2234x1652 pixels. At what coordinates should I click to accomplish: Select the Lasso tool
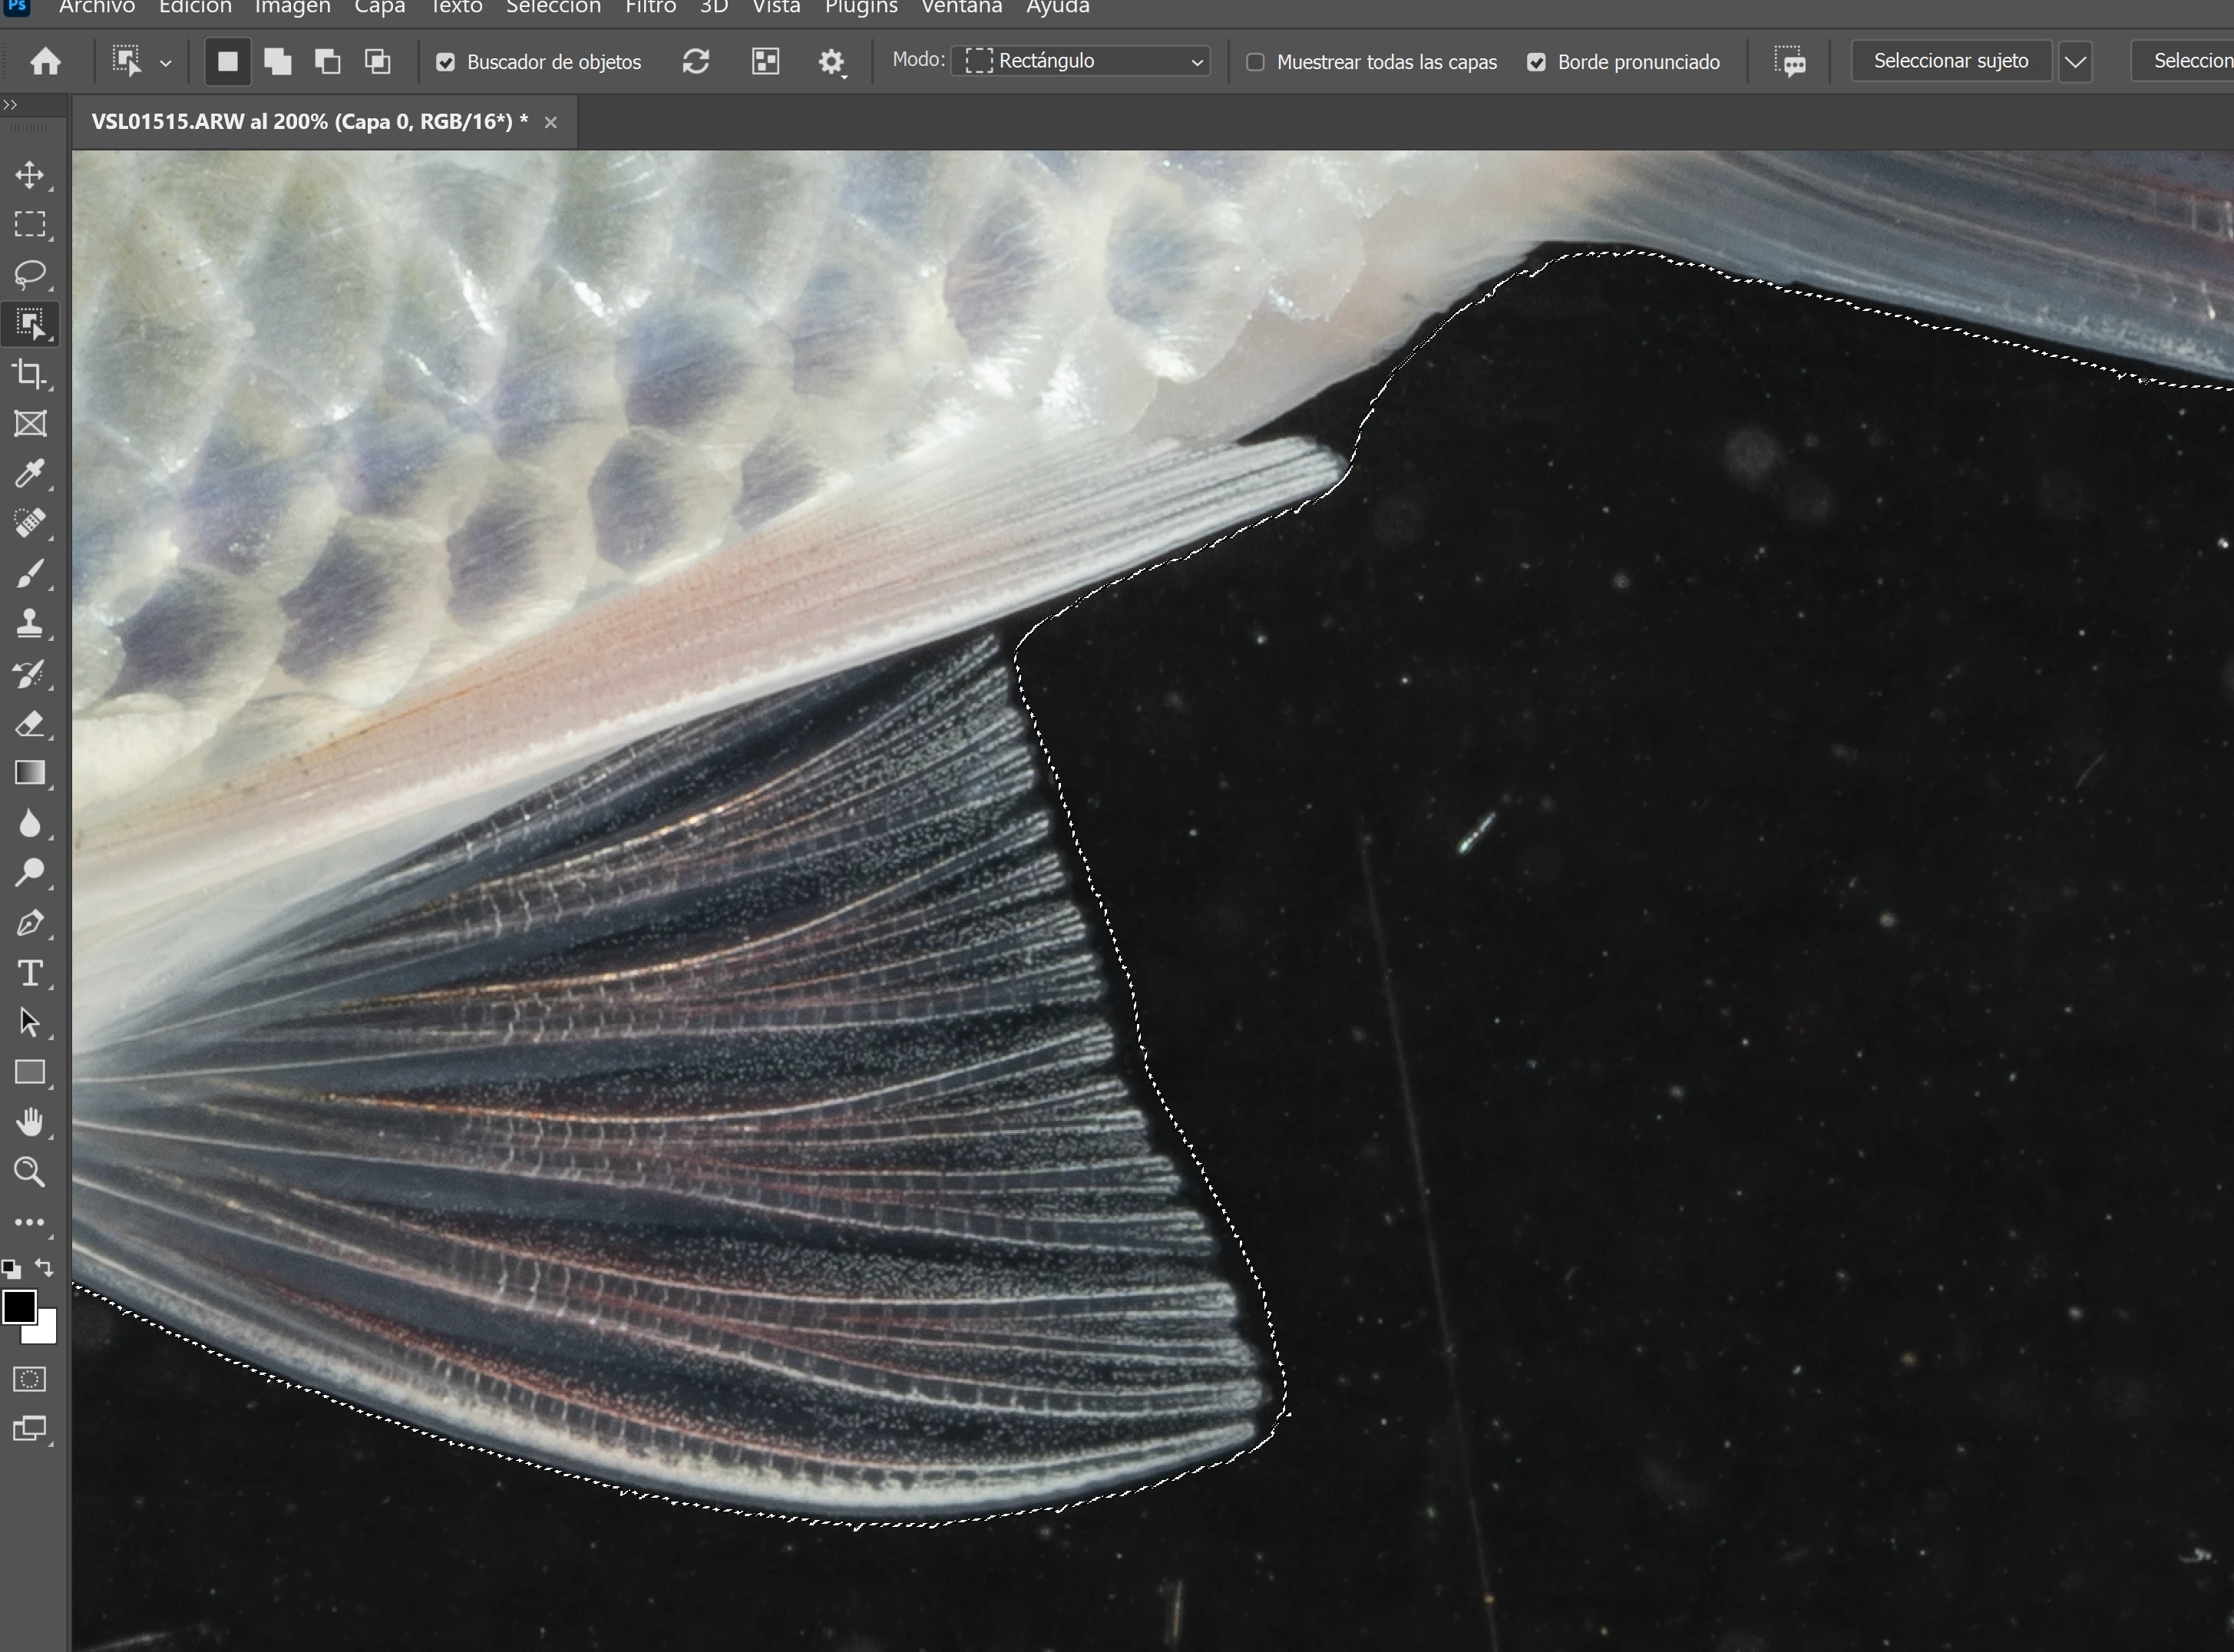click(x=29, y=274)
